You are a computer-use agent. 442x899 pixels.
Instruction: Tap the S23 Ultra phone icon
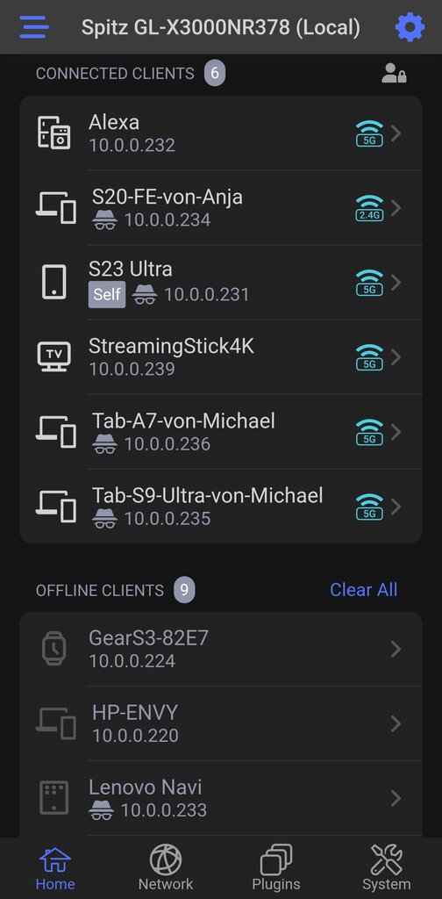coord(53,282)
